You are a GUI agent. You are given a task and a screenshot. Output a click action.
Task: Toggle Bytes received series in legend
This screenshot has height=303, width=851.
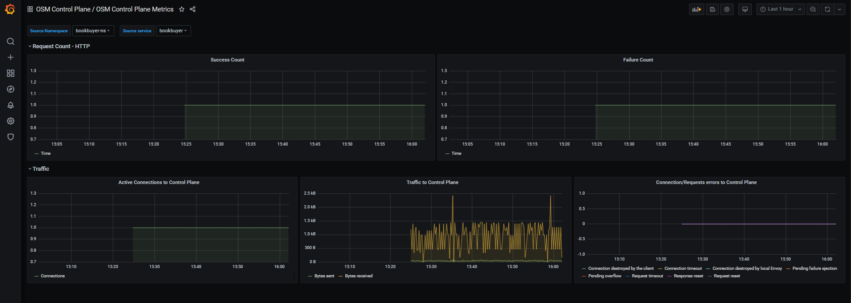tap(359, 276)
